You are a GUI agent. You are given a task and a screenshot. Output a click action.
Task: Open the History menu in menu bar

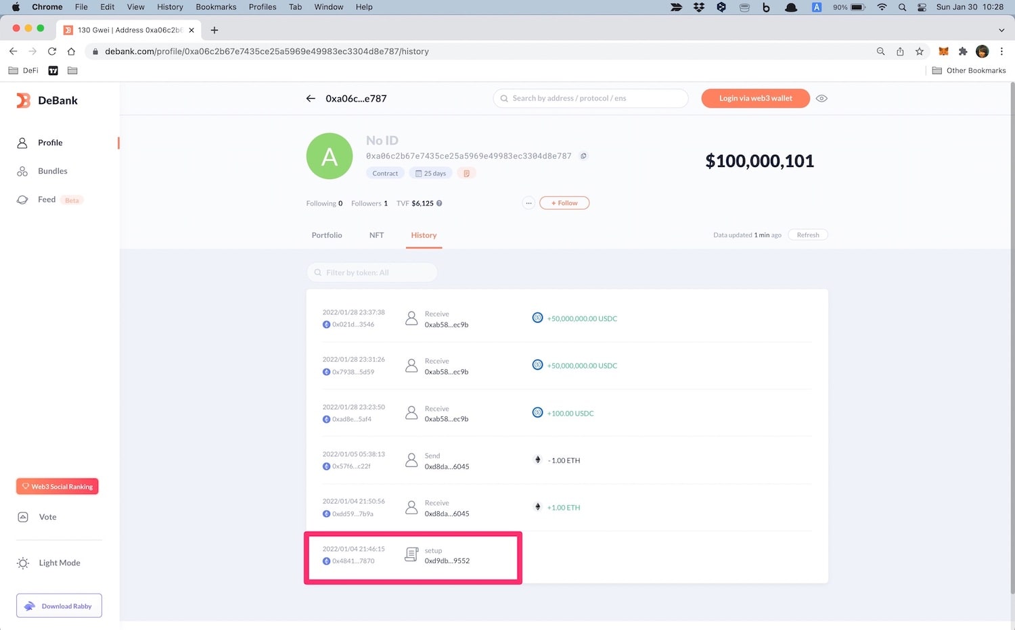170,7
